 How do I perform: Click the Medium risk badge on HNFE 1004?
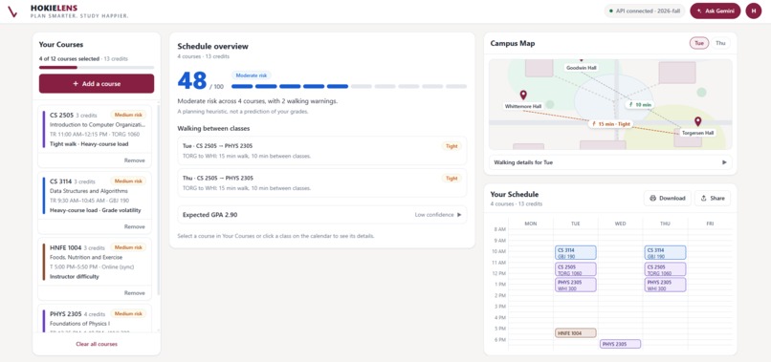(x=128, y=247)
